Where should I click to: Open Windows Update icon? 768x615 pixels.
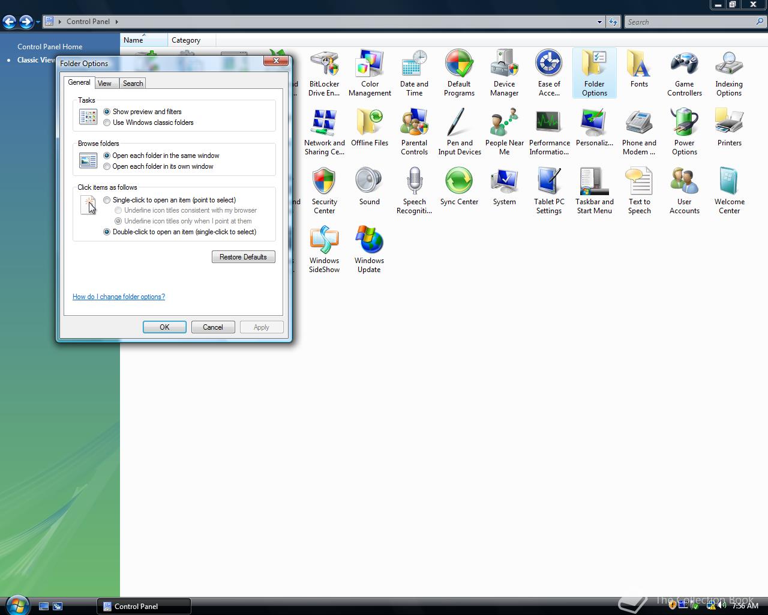click(x=370, y=250)
